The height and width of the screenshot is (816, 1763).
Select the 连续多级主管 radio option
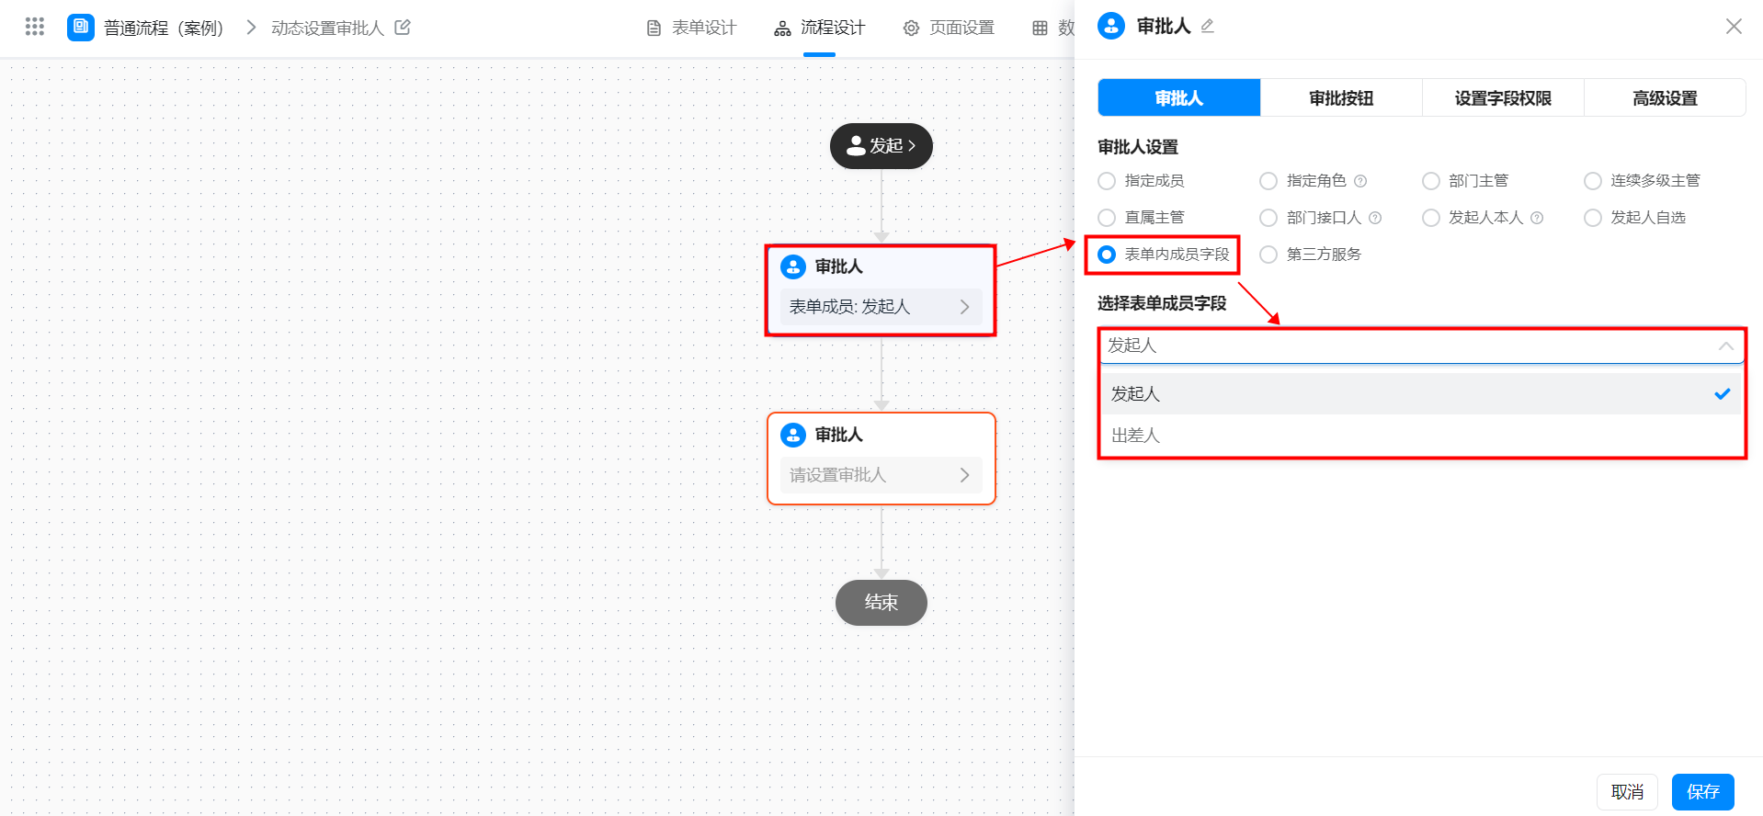1593,181
